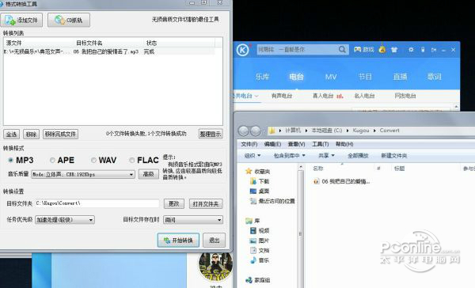Click the Kugou K logo icon

(x=243, y=50)
